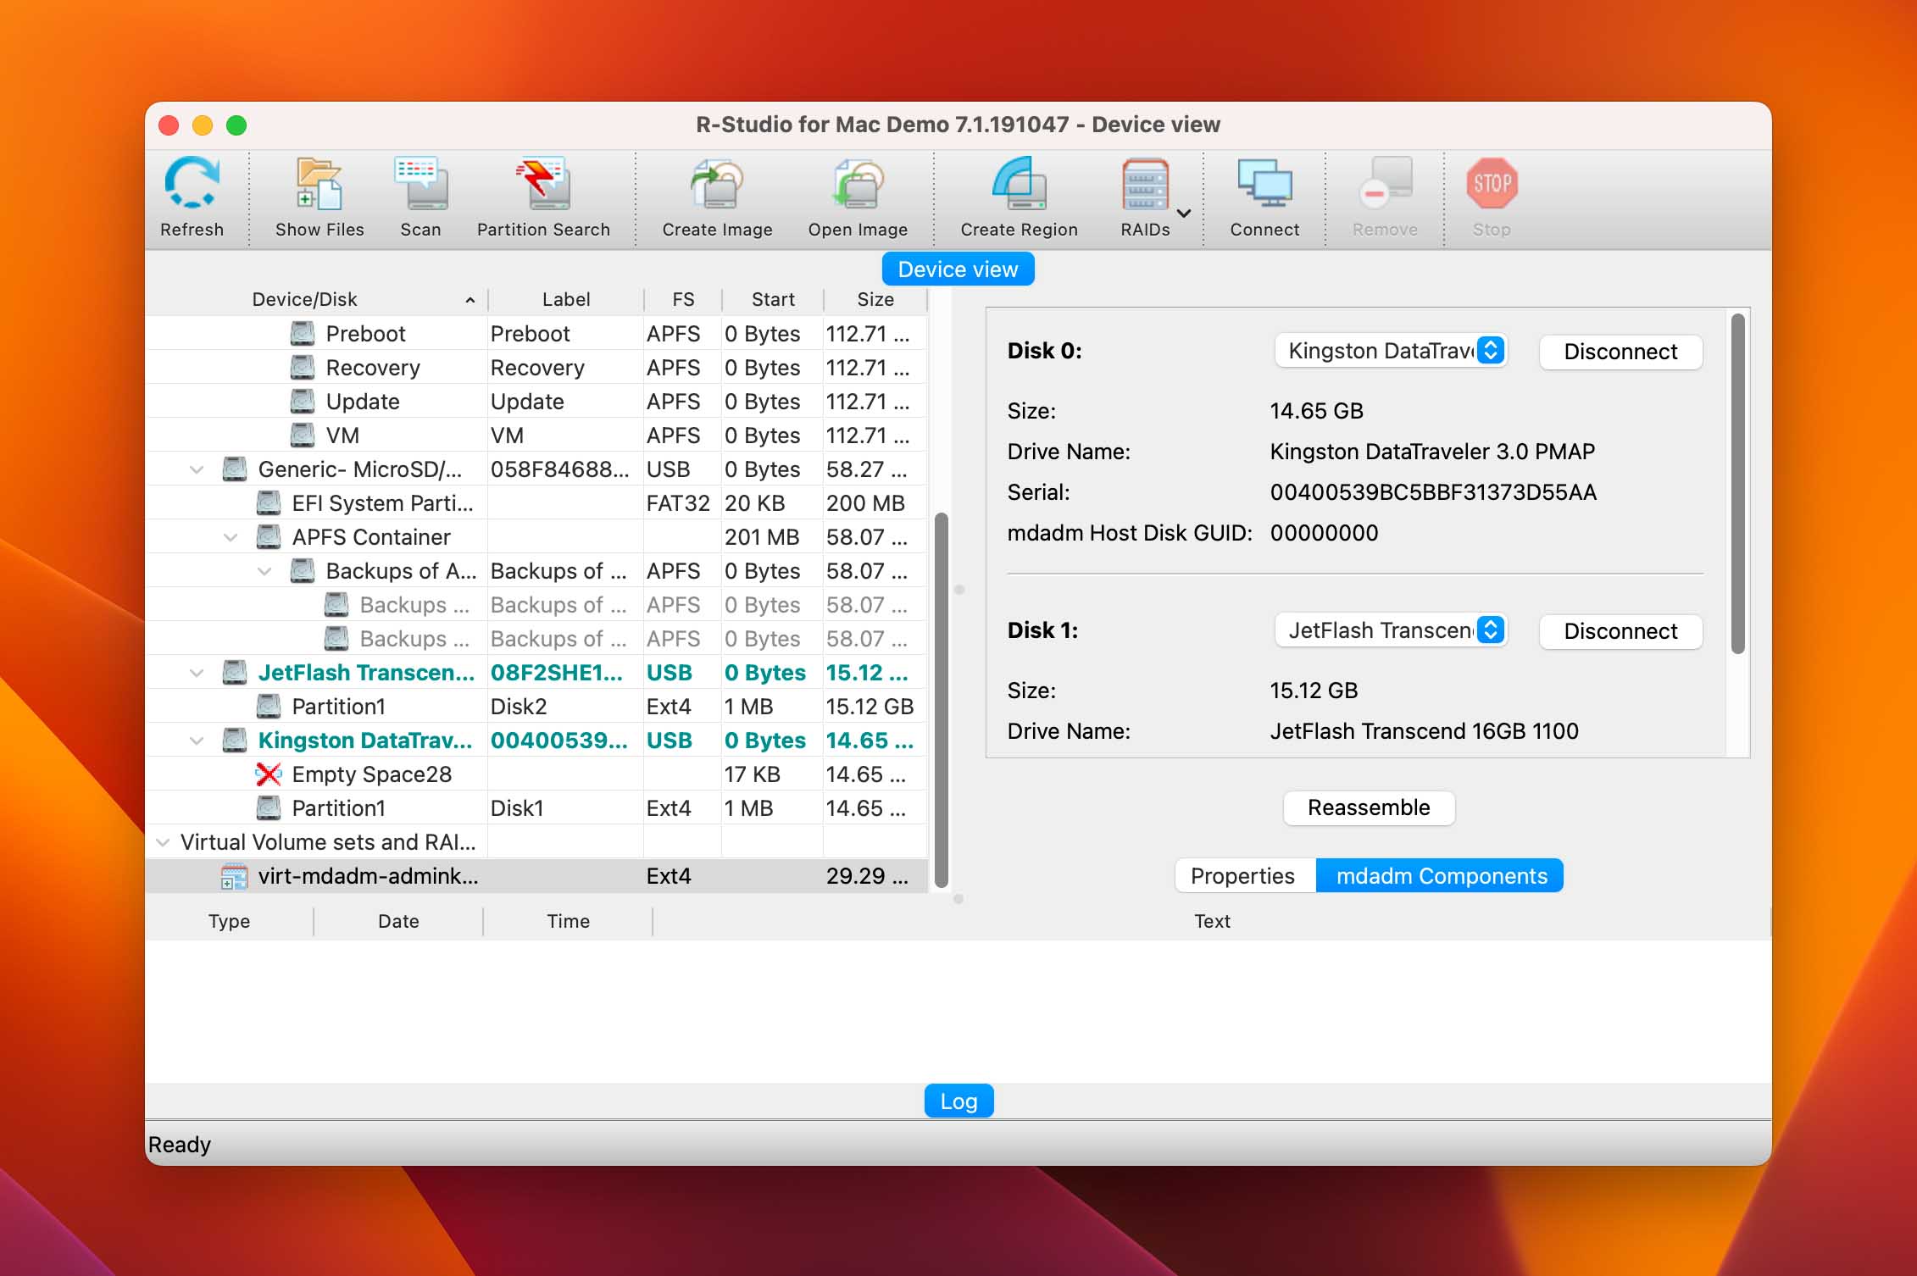Switch to the Properties tab
Image resolution: width=1917 pixels, height=1276 pixels.
(x=1243, y=876)
